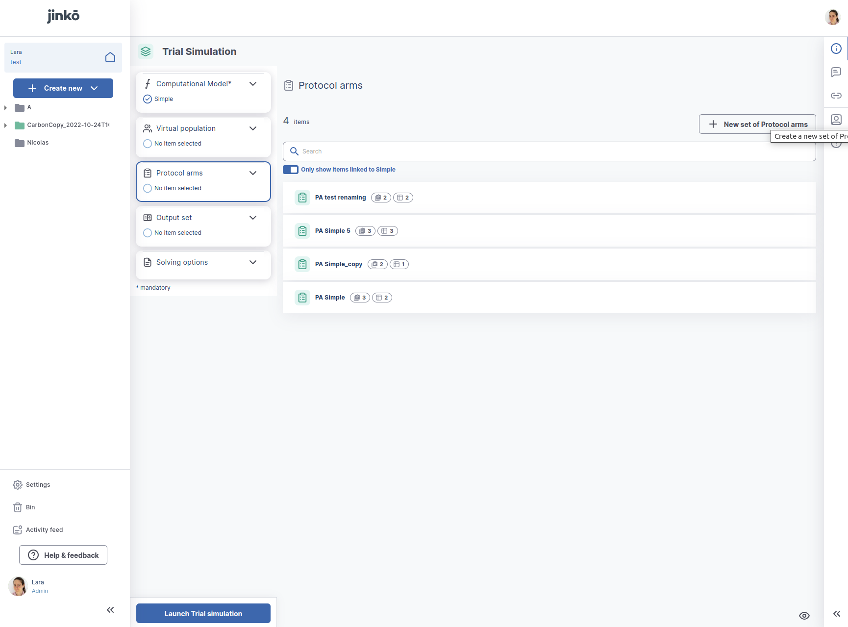
Task: Click the home icon in project header
Action: click(x=110, y=57)
